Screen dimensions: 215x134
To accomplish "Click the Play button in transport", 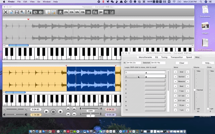I will tap(46, 112).
